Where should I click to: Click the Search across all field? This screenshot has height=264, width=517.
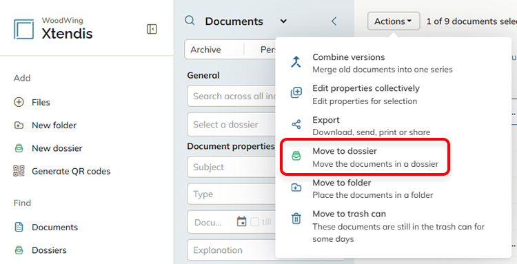pos(231,97)
